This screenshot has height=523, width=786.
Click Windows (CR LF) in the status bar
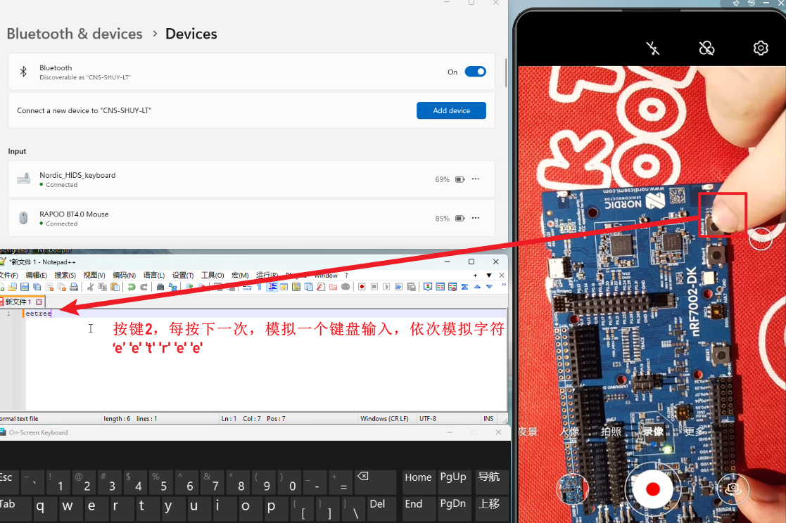tap(384, 419)
